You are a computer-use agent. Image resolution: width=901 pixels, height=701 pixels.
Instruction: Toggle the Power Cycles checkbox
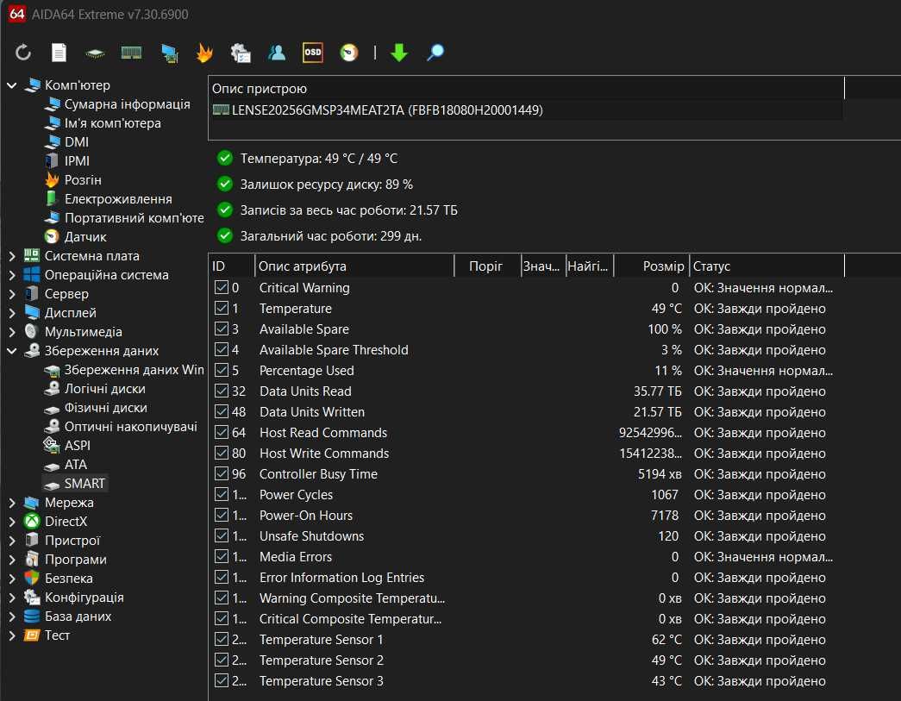[222, 494]
